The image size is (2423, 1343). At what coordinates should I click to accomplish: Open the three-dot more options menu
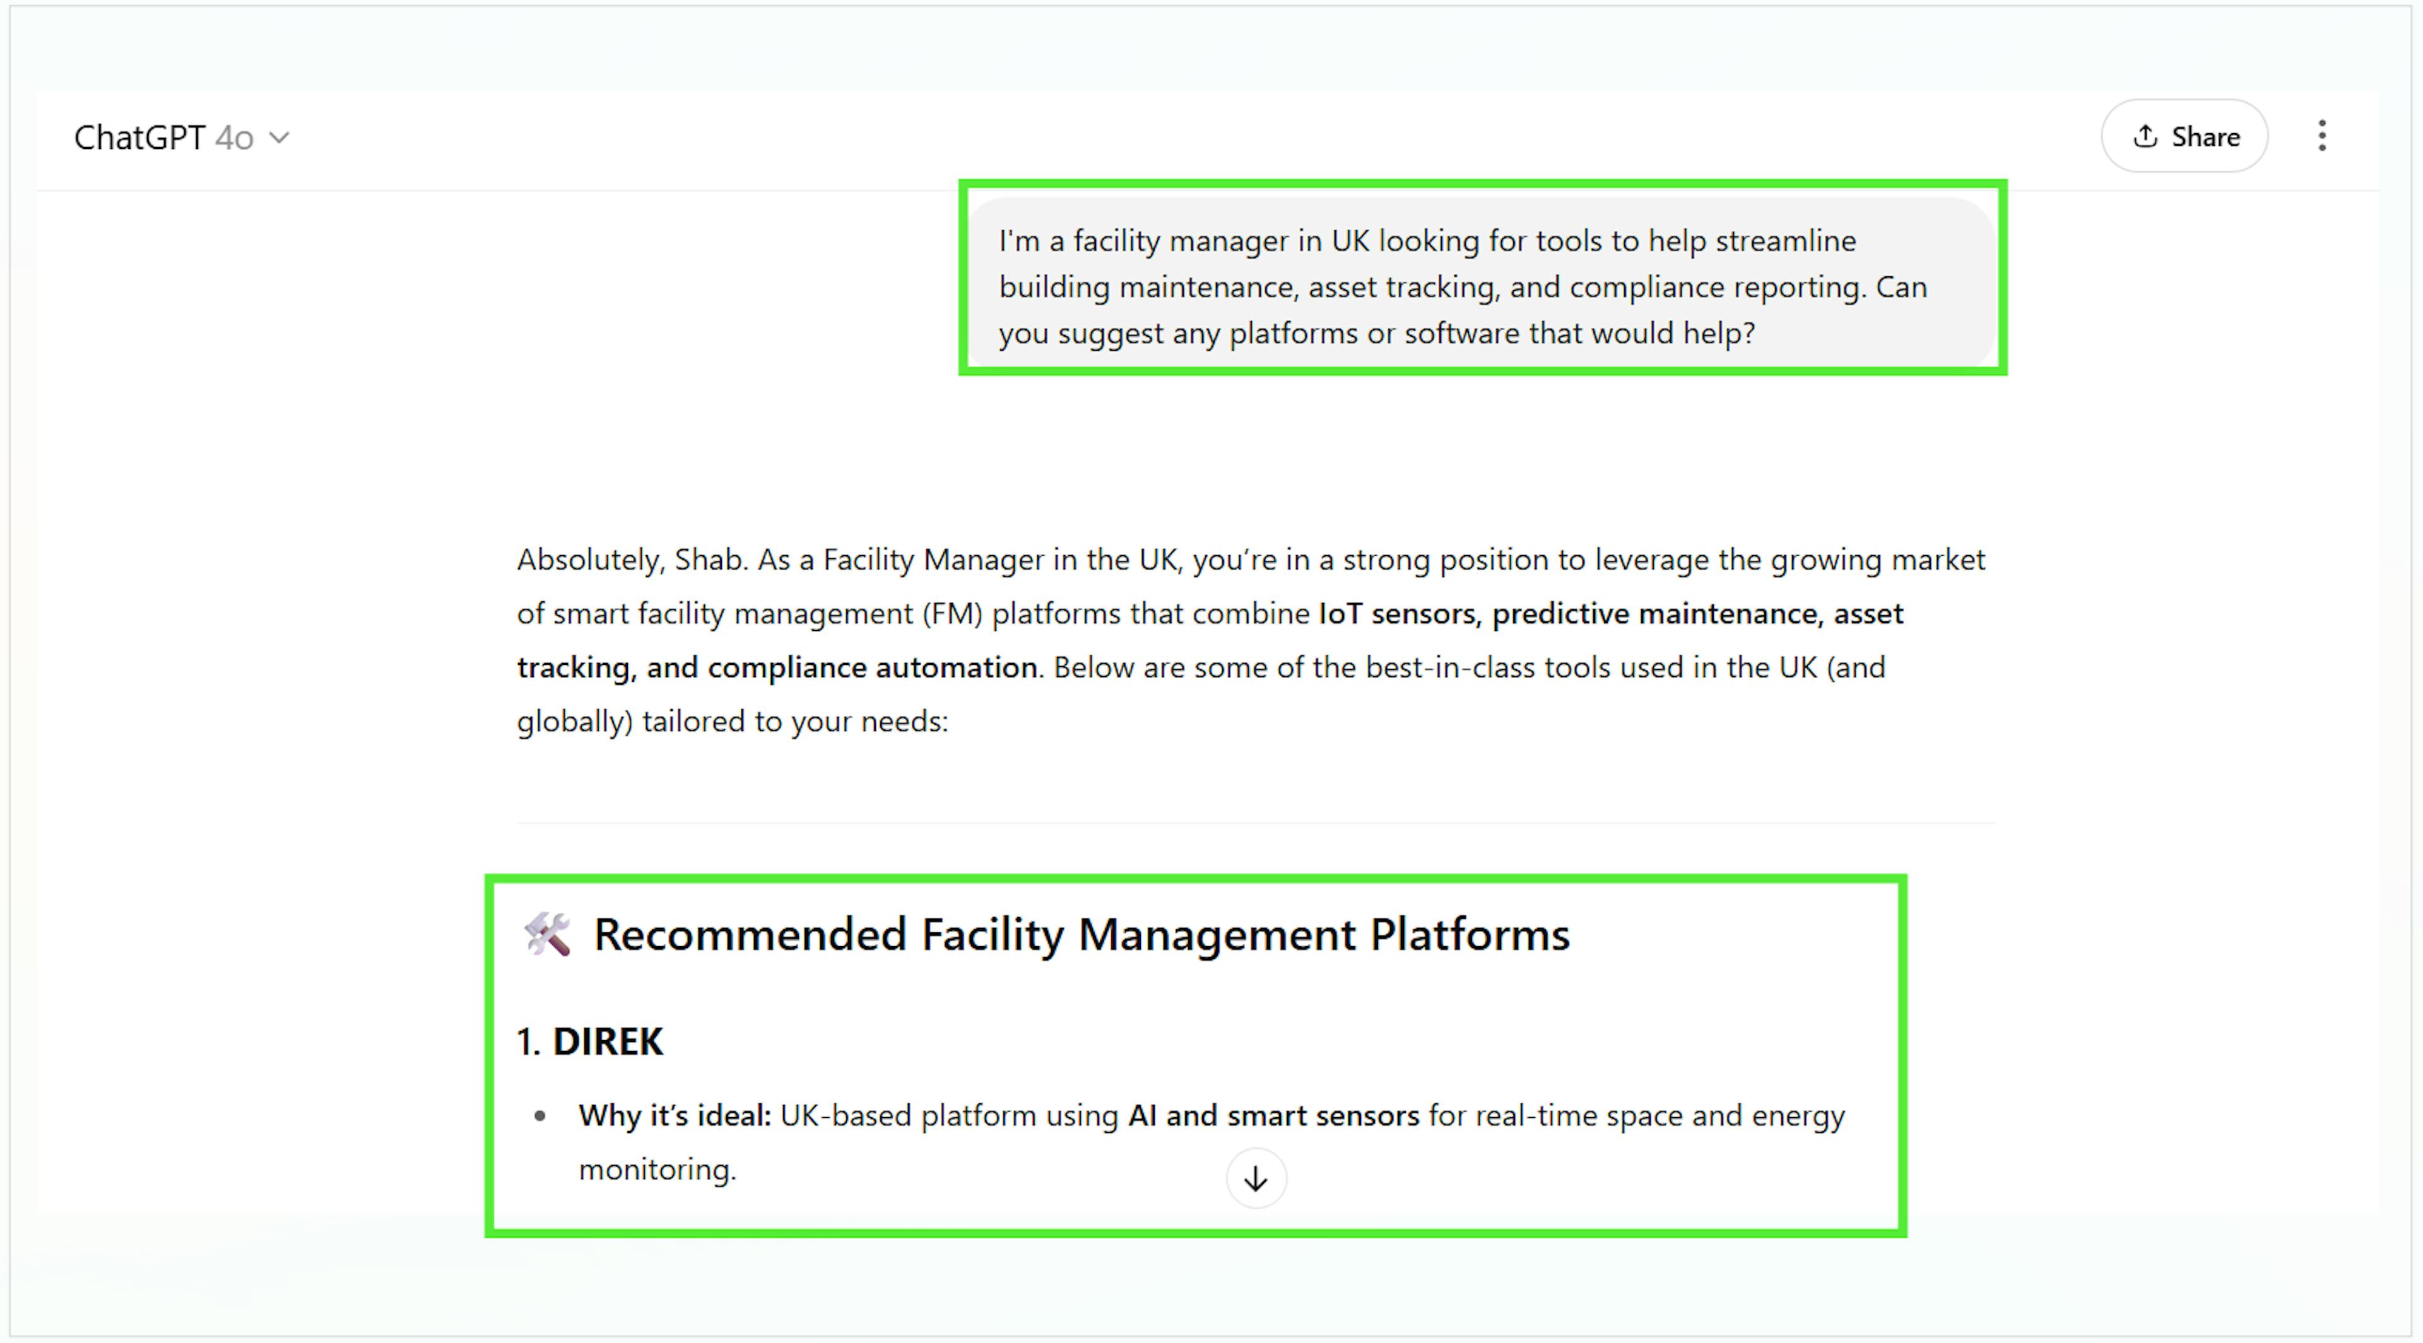pos(2321,136)
